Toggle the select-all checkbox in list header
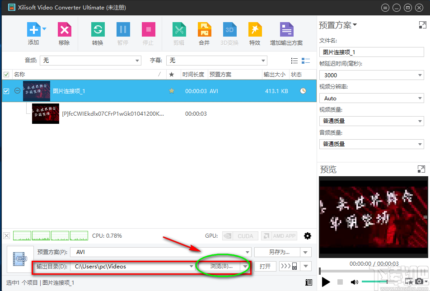The image size is (430, 291). 6,74
